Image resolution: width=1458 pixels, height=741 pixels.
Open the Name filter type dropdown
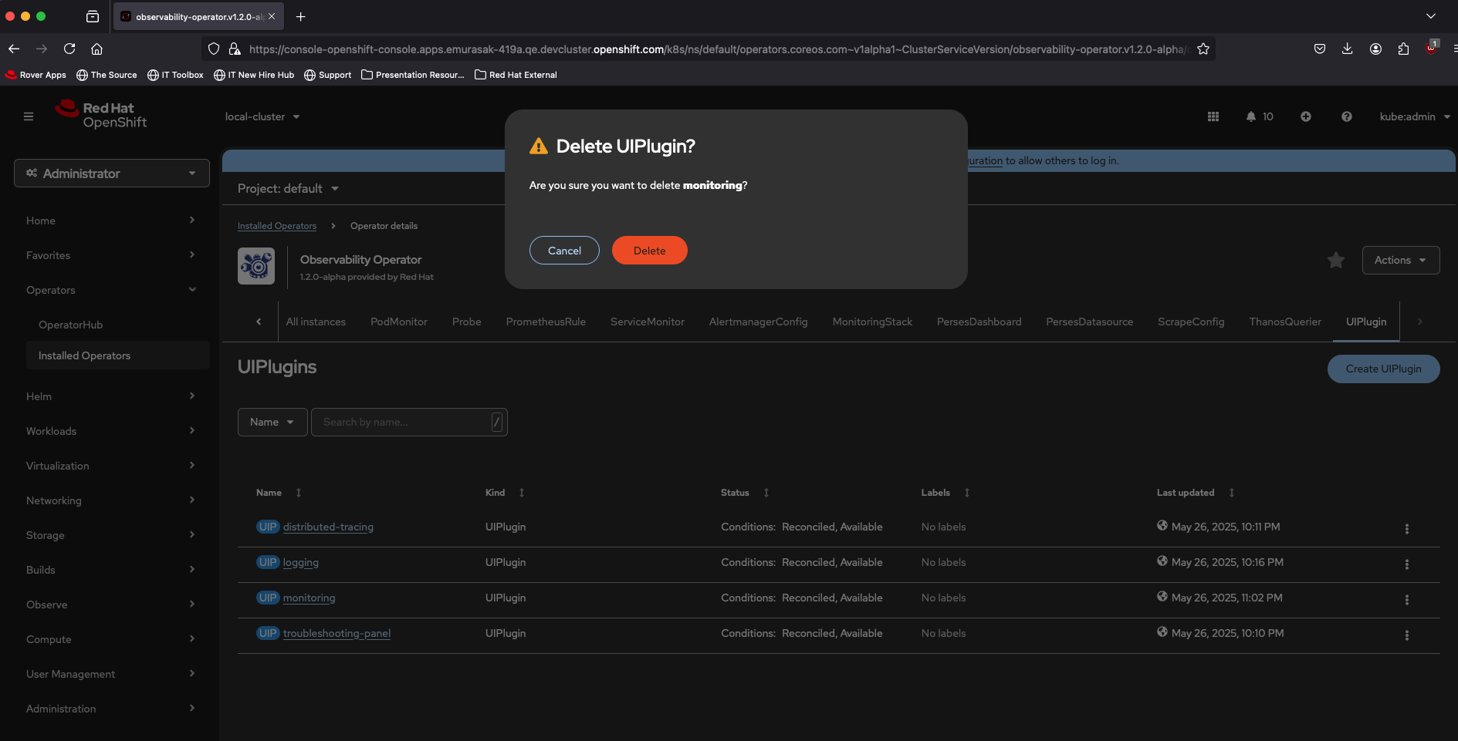point(272,422)
